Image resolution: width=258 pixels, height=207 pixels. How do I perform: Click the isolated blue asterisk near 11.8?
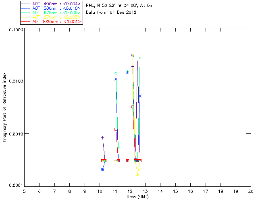(x=127, y=72)
